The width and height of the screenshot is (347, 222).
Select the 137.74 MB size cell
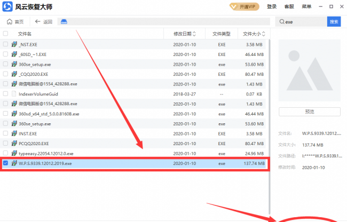[254, 163]
